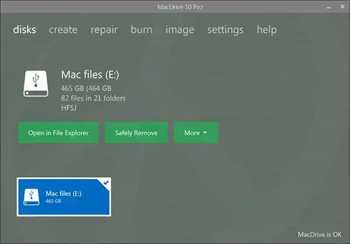Click the 82 files in 21 folders text
The height and width of the screenshot is (244, 350).
click(x=93, y=98)
